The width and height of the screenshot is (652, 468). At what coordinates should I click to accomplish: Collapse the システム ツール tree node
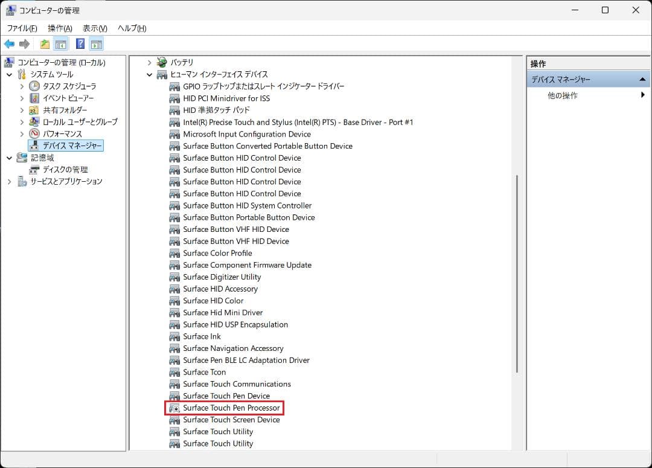coord(9,75)
